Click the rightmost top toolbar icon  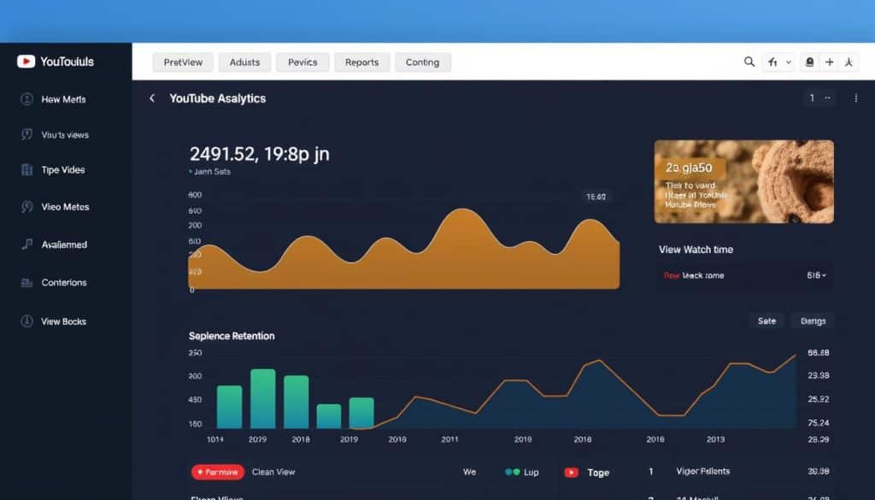click(849, 62)
